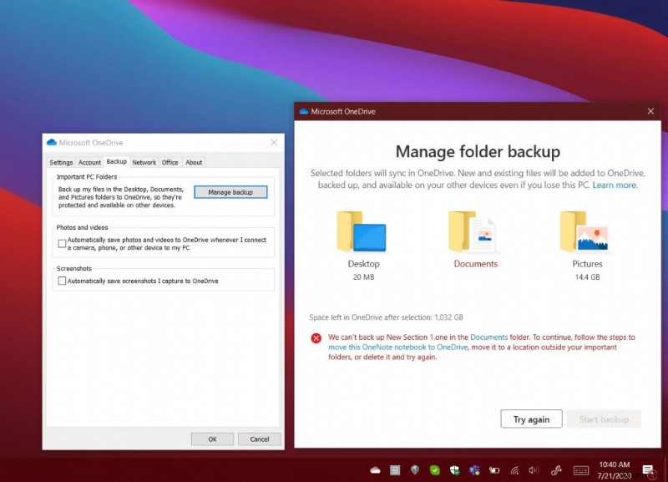Open the volume icon in system tray

click(x=533, y=469)
